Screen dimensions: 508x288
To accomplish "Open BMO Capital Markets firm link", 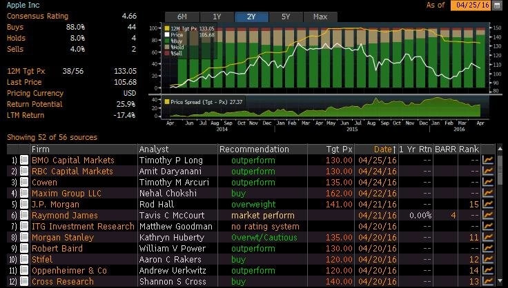I will pyautogui.click(x=73, y=161).
